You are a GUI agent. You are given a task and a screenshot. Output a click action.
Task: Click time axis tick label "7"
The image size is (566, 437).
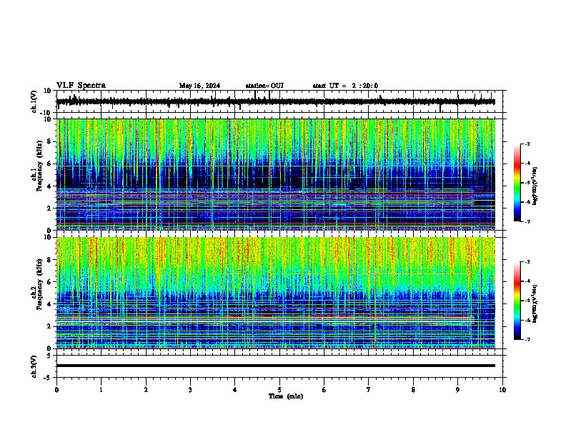[x=369, y=390]
